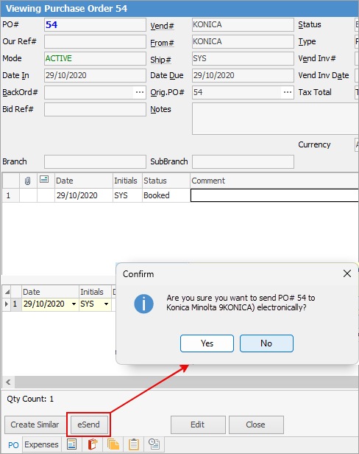This screenshot has width=359, height=454.
Task: Click the Edit button
Action: 198,425
